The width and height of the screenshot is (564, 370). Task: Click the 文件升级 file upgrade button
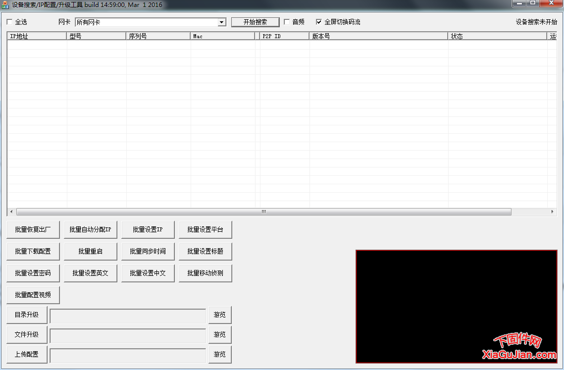coord(27,335)
